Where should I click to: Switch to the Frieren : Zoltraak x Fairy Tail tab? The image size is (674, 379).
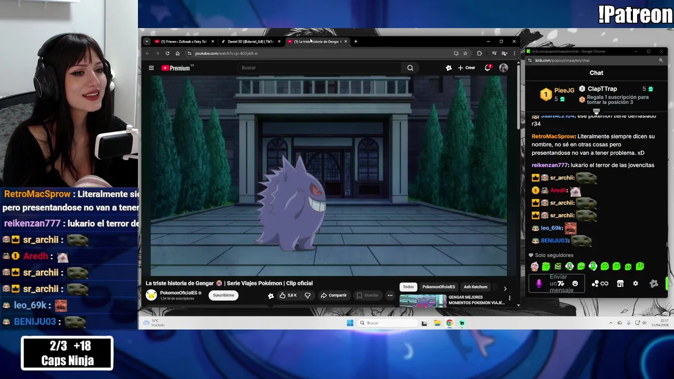point(183,42)
